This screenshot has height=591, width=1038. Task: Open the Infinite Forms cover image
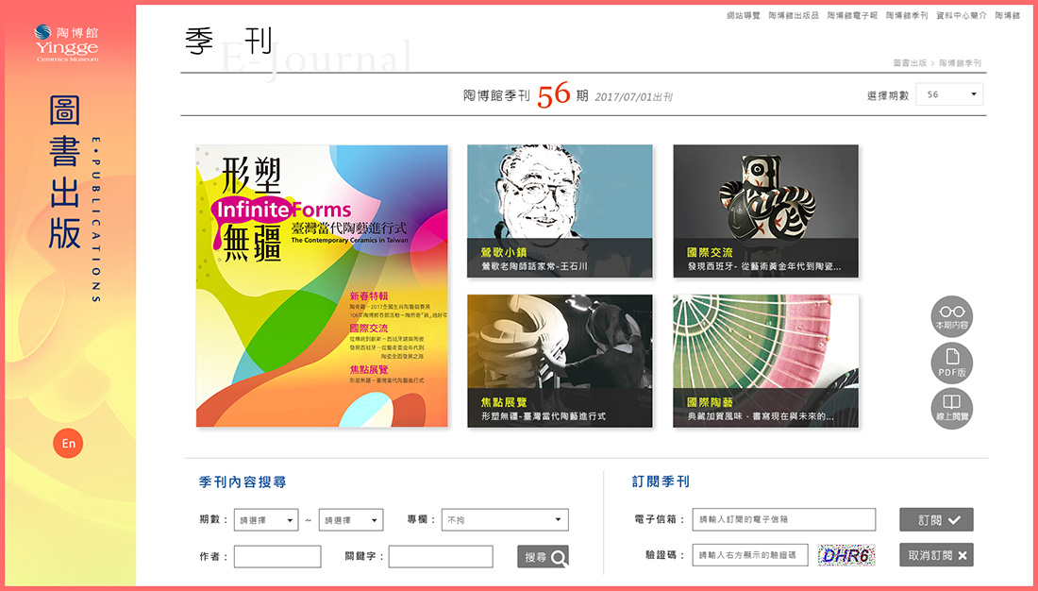pyautogui.click(x=322, y=285)
